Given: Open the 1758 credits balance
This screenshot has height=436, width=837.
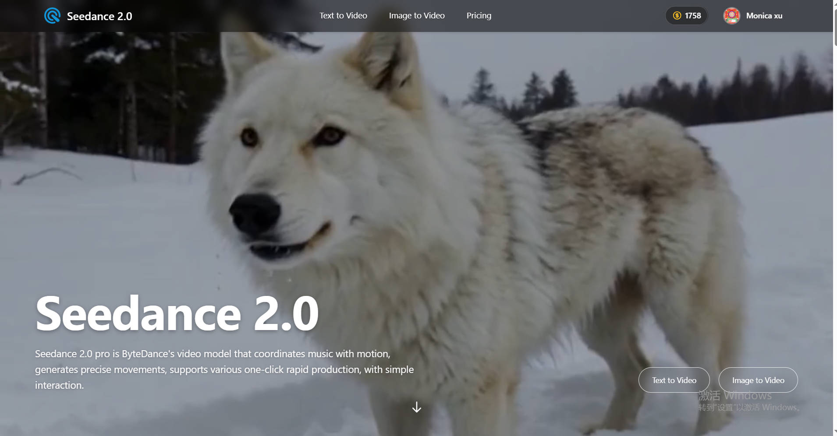Looking at the screenshot, I should pyautogui.click(x=687, y=16).
